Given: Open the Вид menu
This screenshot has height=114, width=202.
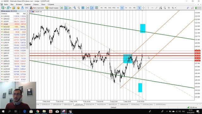Looking at the screenshot, I should 12,4.
